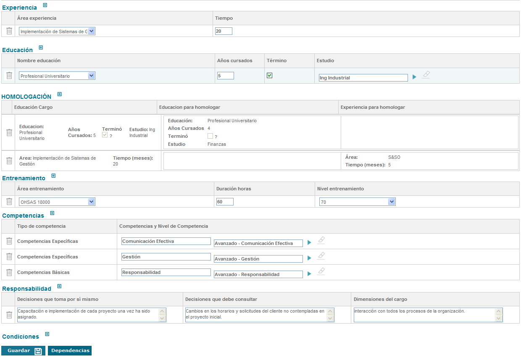Click the Dependencias button
The image size is (521, 358).
click(70, 350)
